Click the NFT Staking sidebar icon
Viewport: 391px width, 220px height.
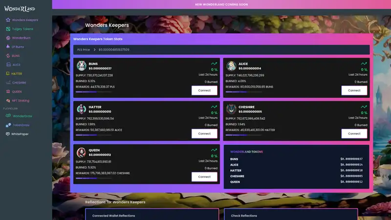coord(8,101)
